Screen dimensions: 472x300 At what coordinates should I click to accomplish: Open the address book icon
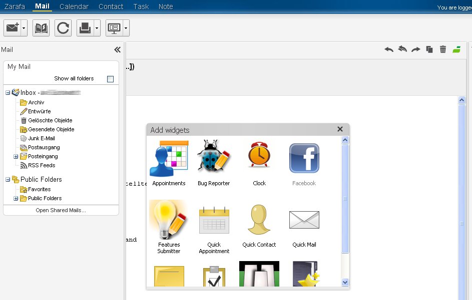(41, 28)
